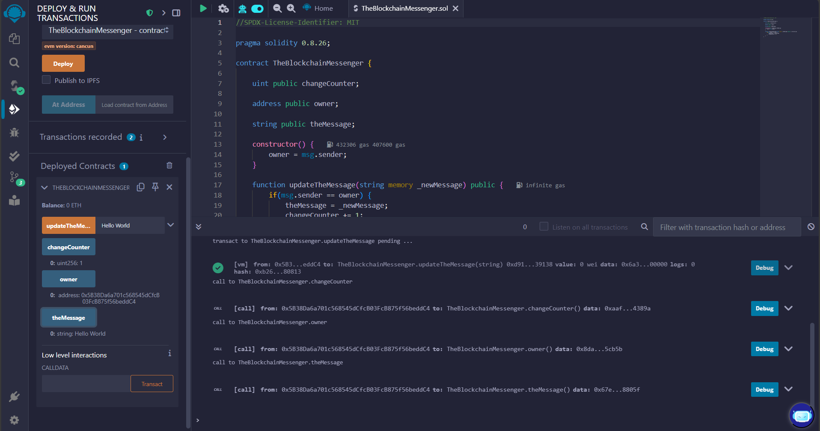Check Listen on all transactions

click(x=544, y=227)
